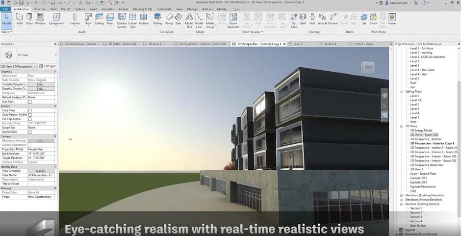Click the ViewCube RIGHT face

tap(368, 67)
